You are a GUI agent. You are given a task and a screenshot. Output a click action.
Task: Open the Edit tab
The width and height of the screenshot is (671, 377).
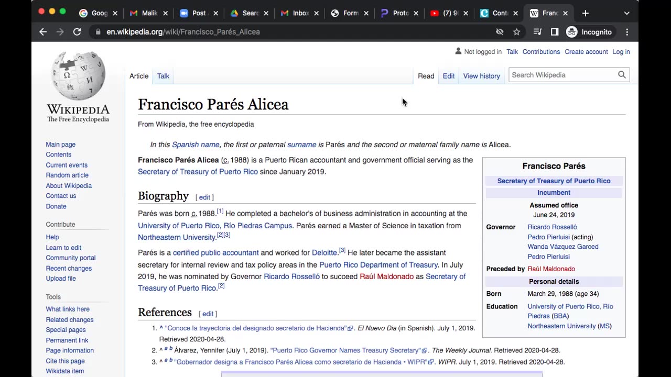coord(449,76)
